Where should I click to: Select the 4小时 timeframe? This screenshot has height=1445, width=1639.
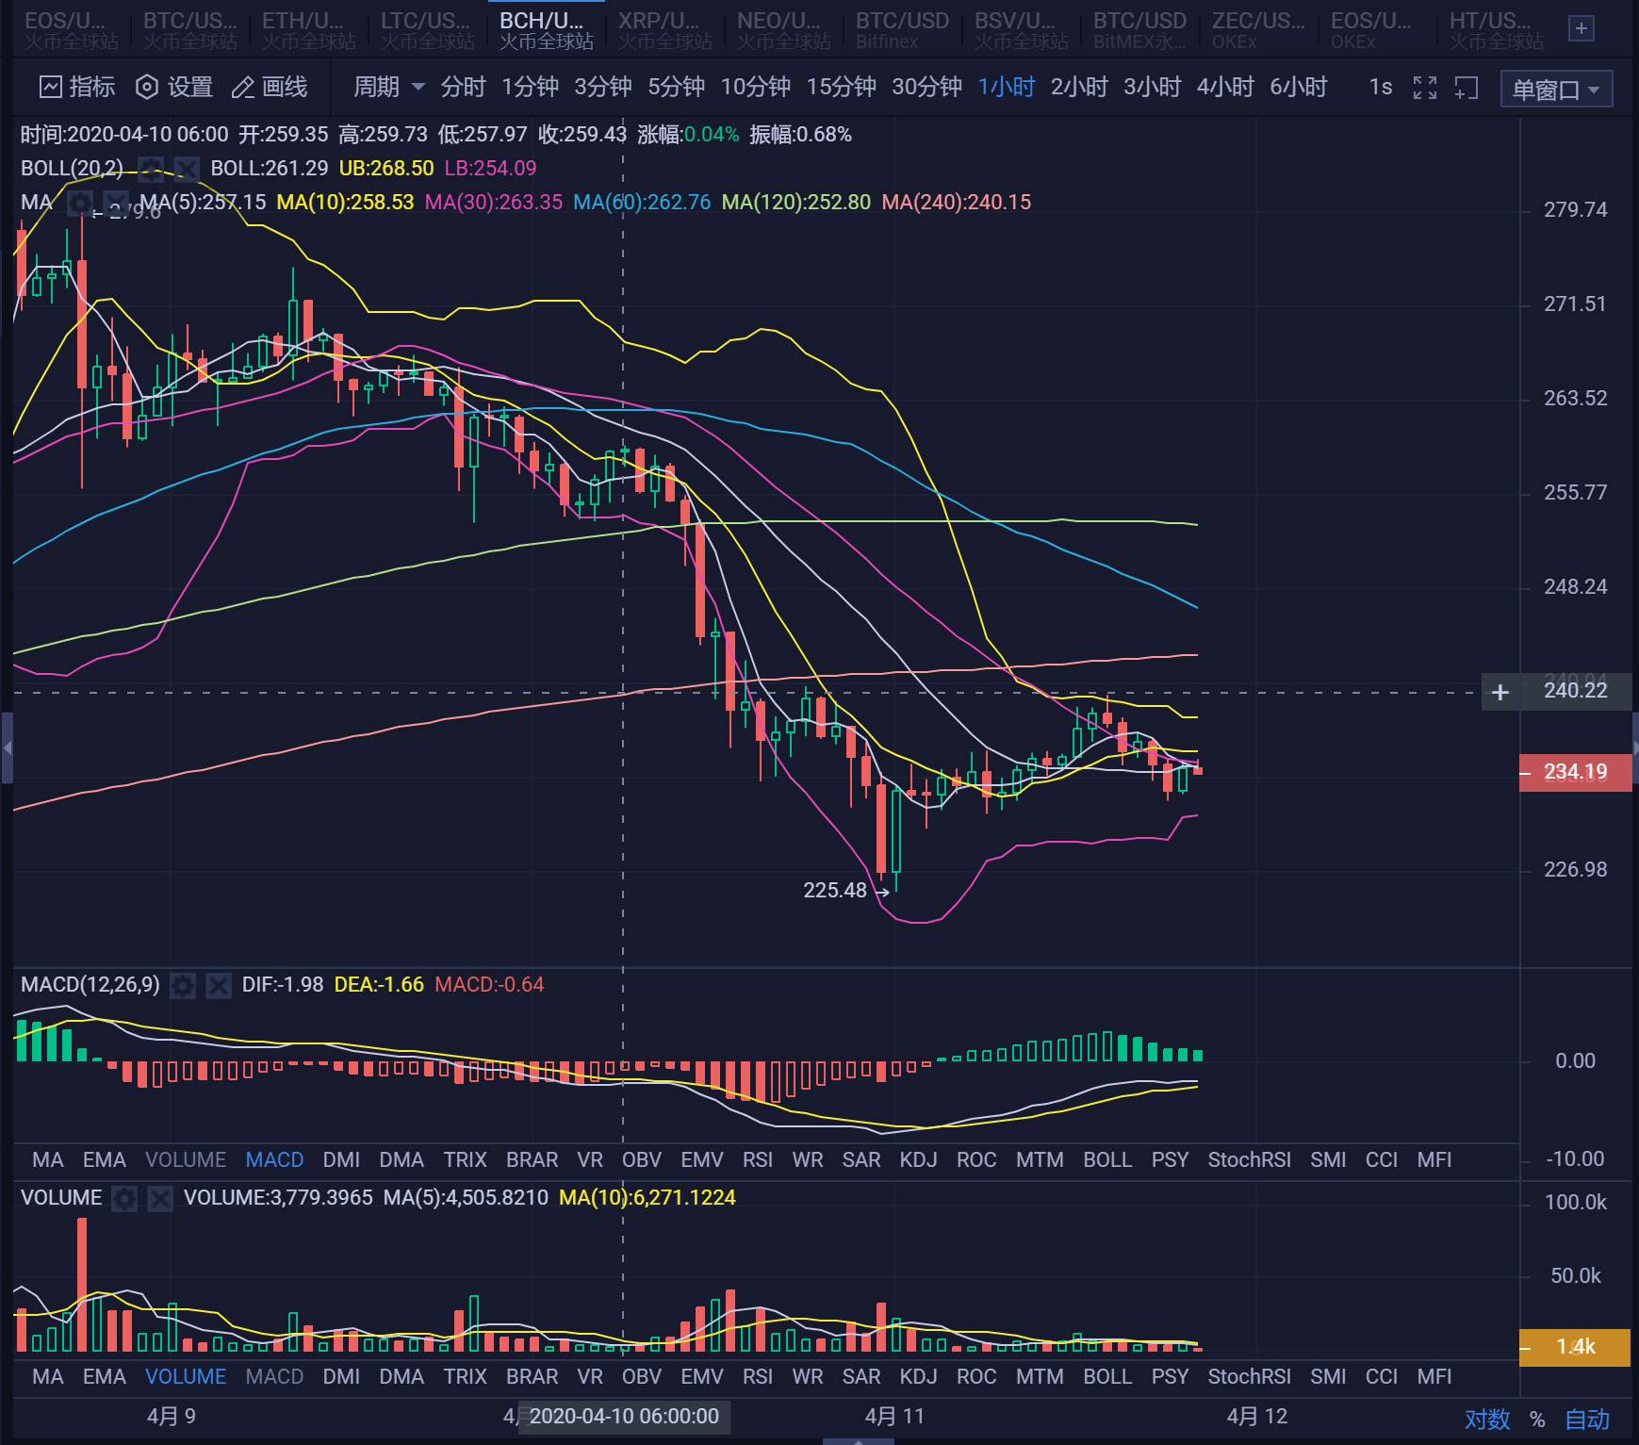(x=1224, y=88)
